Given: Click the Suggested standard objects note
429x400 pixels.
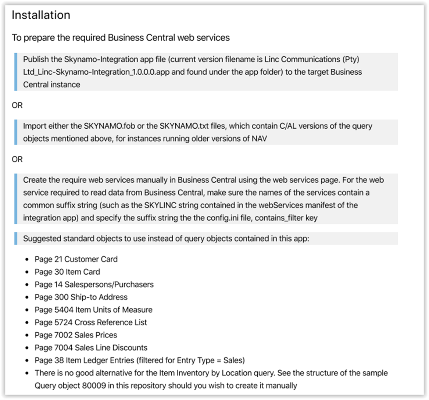Looking at the screenshot, I should point(166,239).
